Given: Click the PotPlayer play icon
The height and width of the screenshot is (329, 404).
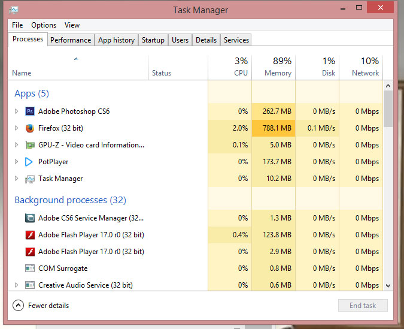Looking at the screenshot, I should [x=29, y=162].
